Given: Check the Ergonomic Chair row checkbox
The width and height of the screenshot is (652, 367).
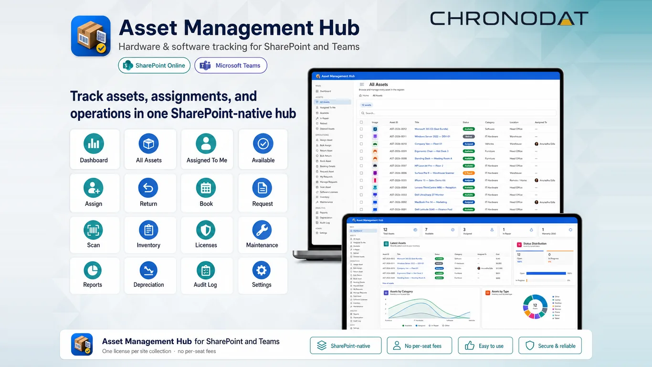Looking at the screenshot, I should click(x=361, y=151).
